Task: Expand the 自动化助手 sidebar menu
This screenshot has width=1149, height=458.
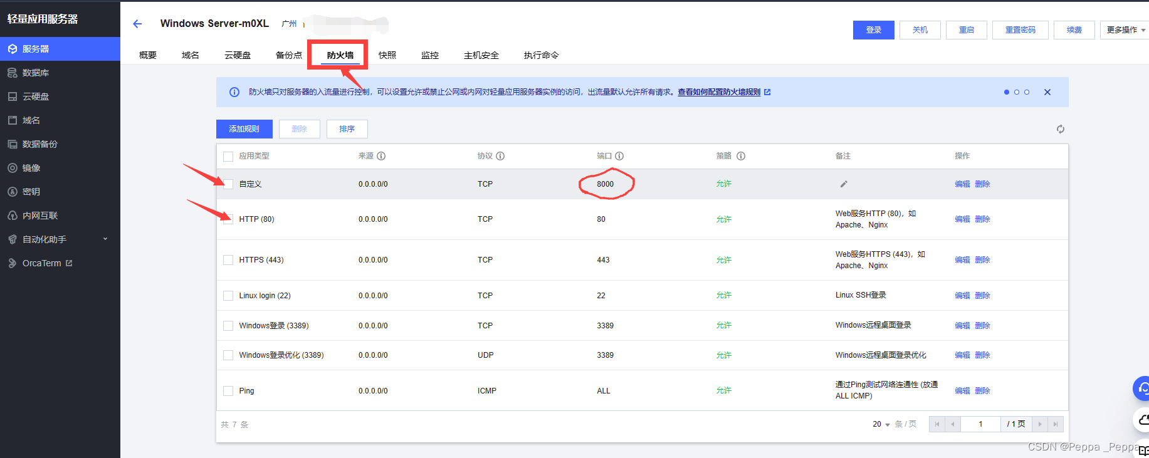Action: pyautogui.click(x=60, y=239)
